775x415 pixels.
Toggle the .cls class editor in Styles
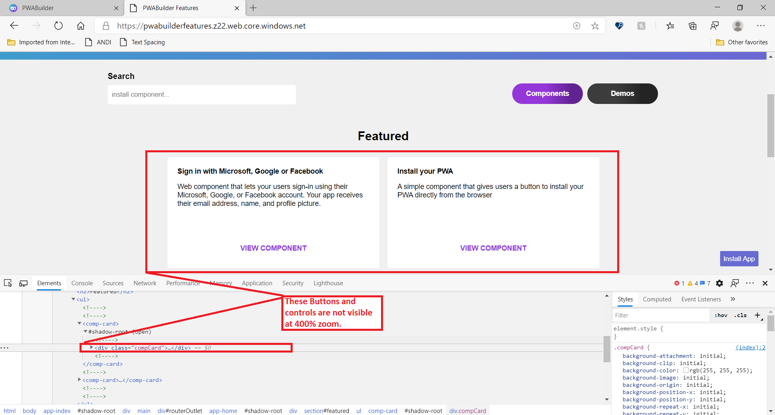tap(741, 315)
